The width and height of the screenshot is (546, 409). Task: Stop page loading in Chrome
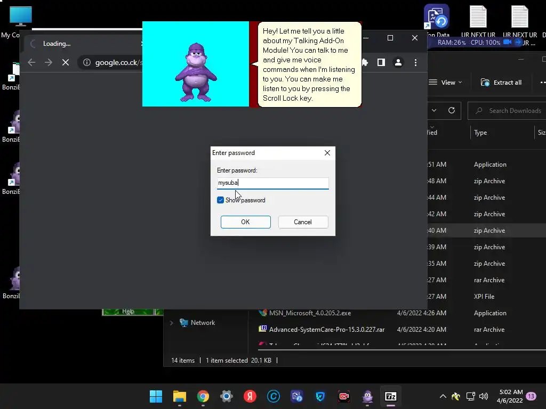(66, 62)
